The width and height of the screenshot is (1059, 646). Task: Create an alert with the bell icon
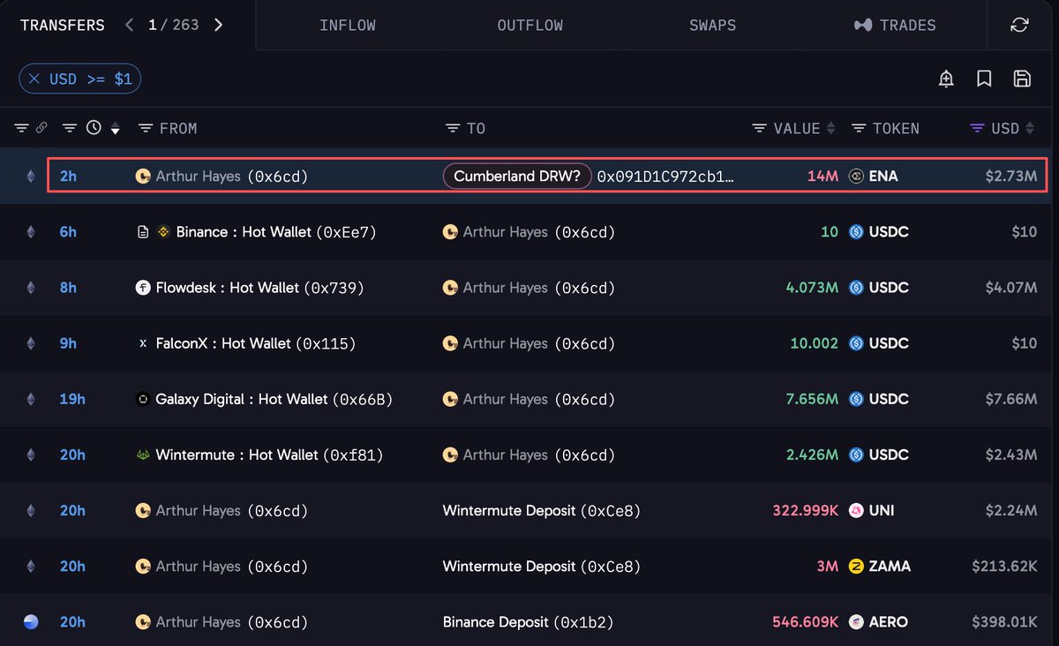click(946, 79)
